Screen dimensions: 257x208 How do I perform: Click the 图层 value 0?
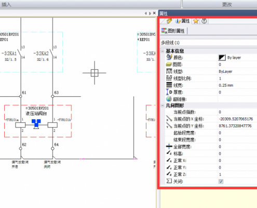point(220,64)
